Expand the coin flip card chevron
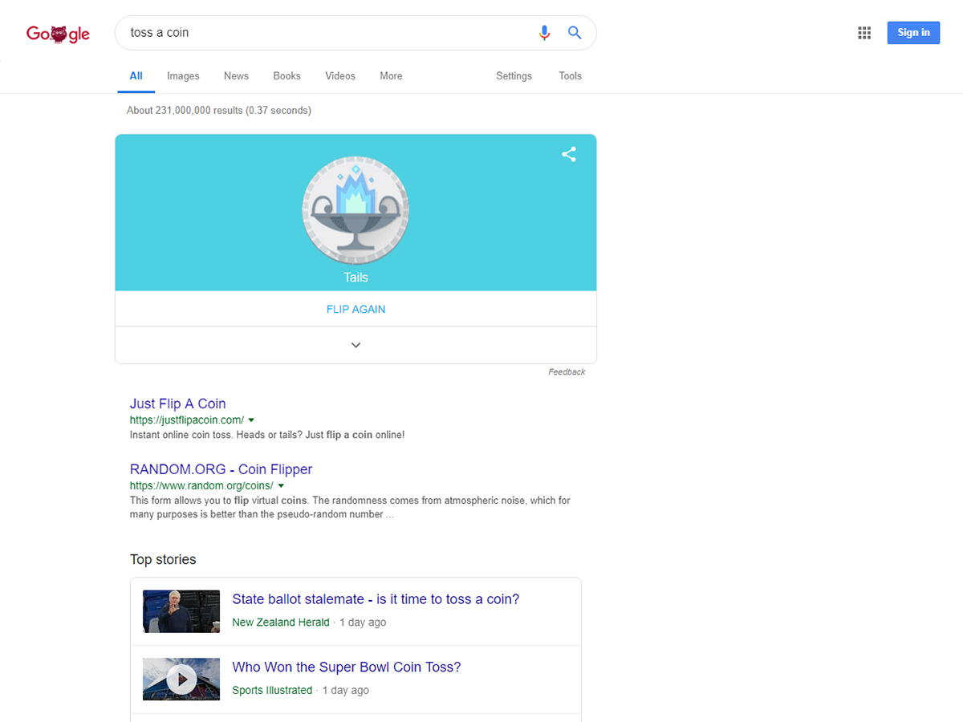This screenshot has height=722, width=963. [356, 345]
